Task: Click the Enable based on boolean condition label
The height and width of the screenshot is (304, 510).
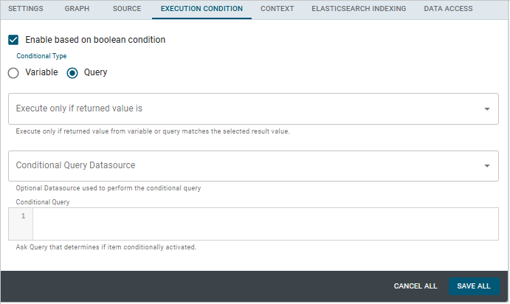Action: point(95,40)
